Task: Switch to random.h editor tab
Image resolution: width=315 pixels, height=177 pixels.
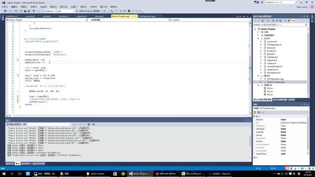Action: 30,16
